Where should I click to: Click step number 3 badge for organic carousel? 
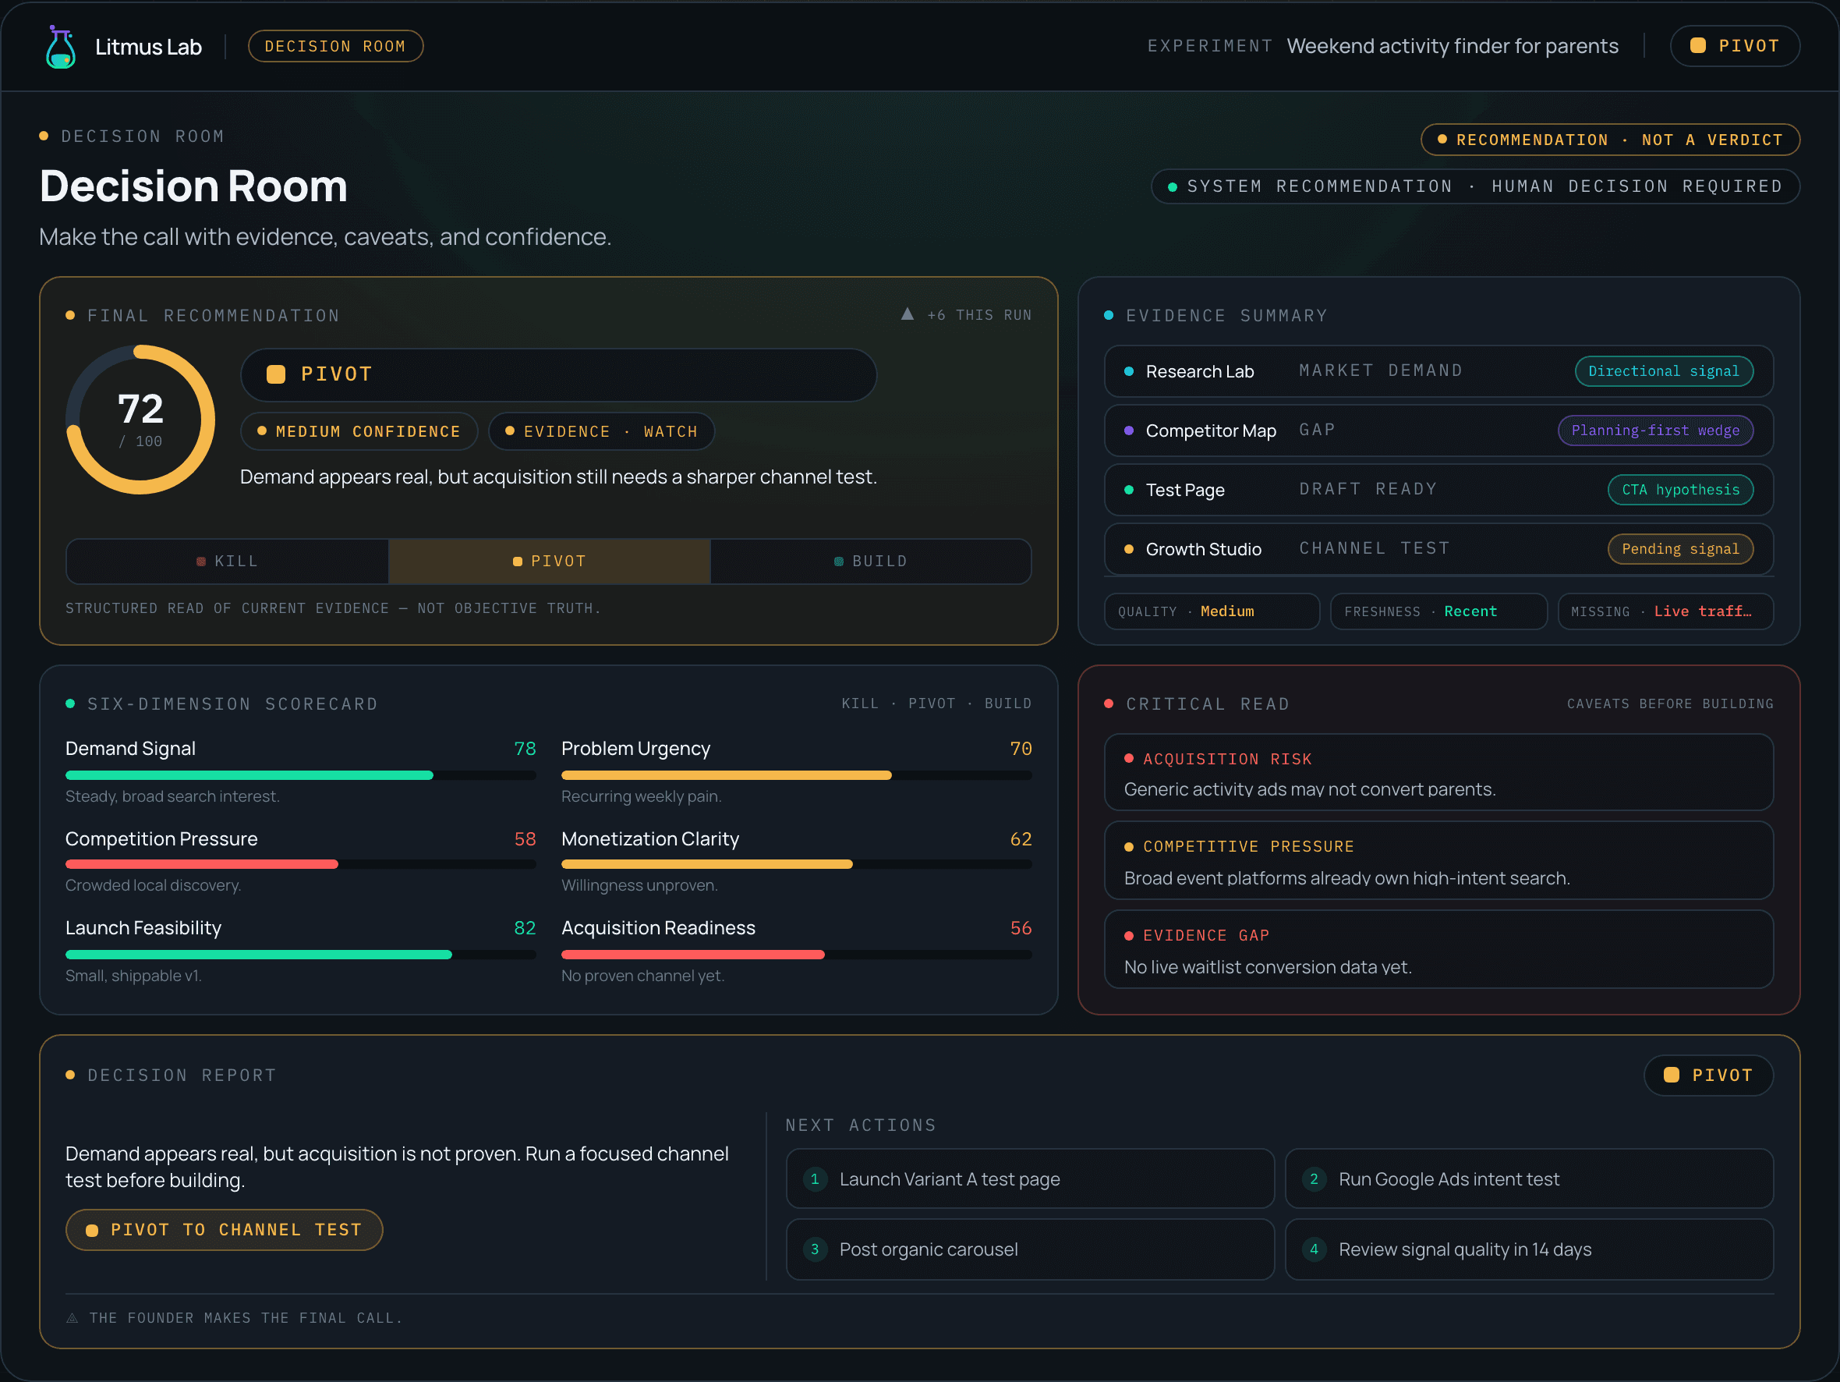[x=815, y=1249]
